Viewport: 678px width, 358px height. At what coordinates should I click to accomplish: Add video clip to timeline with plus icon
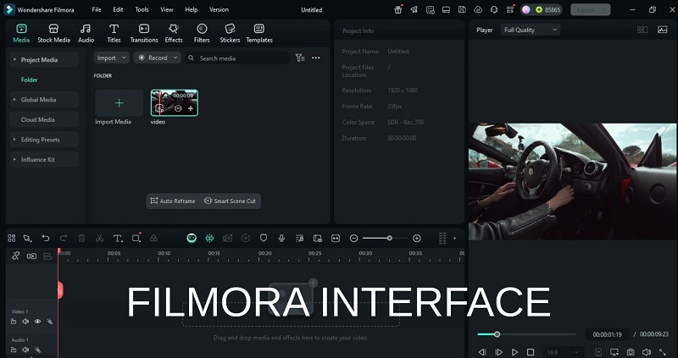coord(191,108)
